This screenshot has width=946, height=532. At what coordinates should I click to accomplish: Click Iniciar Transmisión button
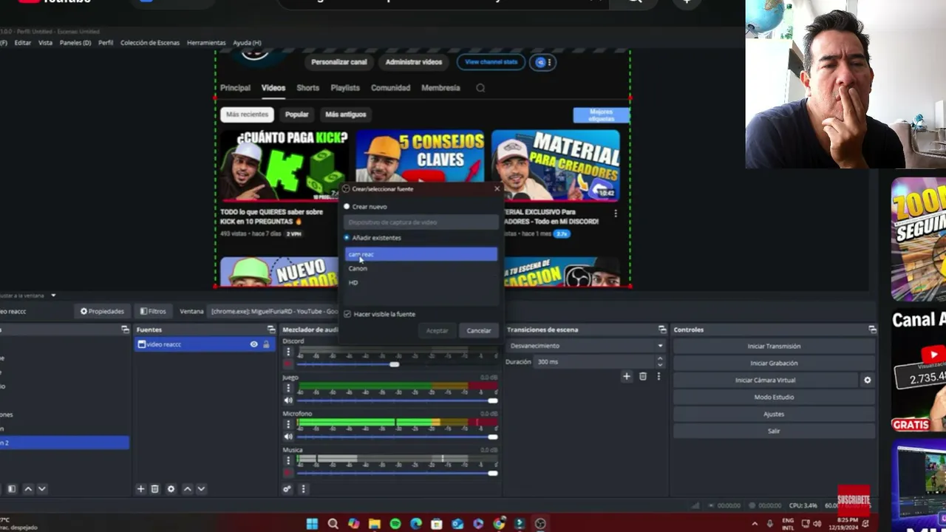point(774,346)
